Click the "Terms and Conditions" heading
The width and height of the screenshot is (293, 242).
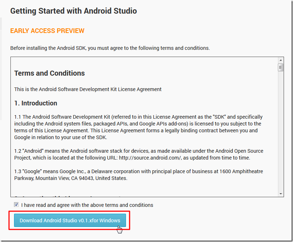(x=50, y=73)
